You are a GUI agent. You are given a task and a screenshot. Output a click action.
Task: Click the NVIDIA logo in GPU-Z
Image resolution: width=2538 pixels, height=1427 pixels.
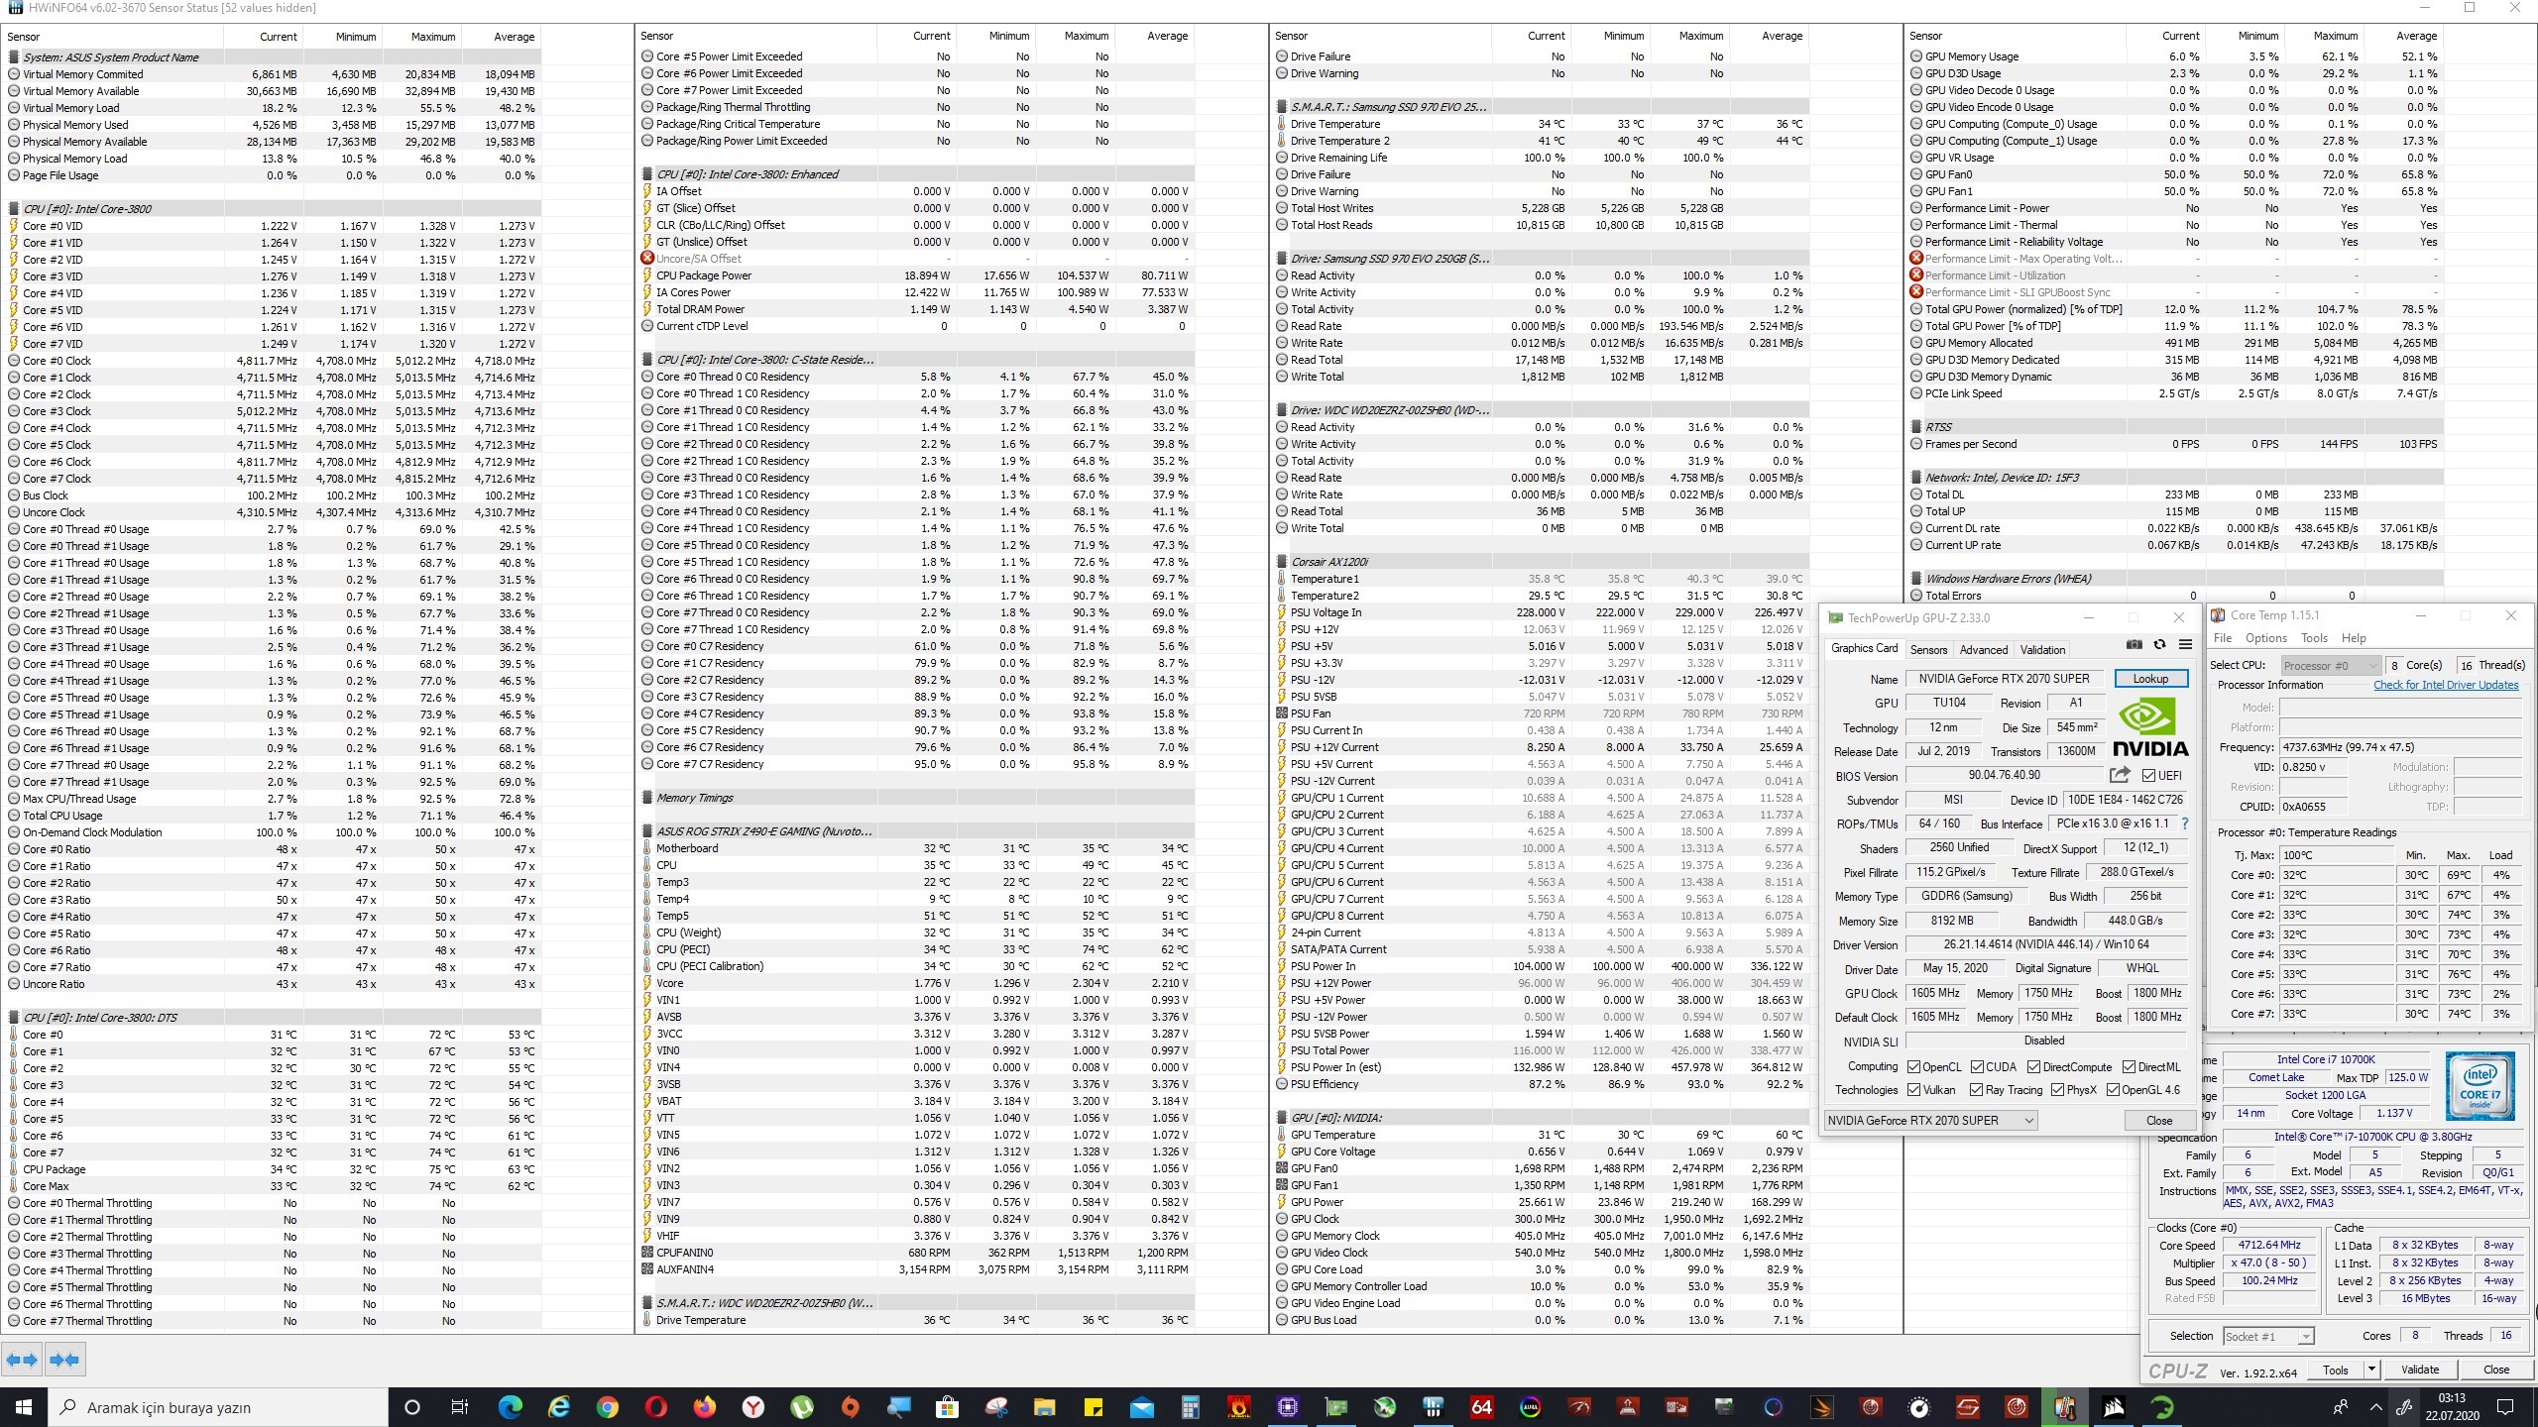2149,727
